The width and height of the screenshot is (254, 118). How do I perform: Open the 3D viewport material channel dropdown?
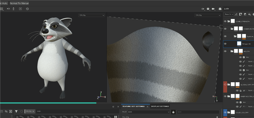click(91, 15)
